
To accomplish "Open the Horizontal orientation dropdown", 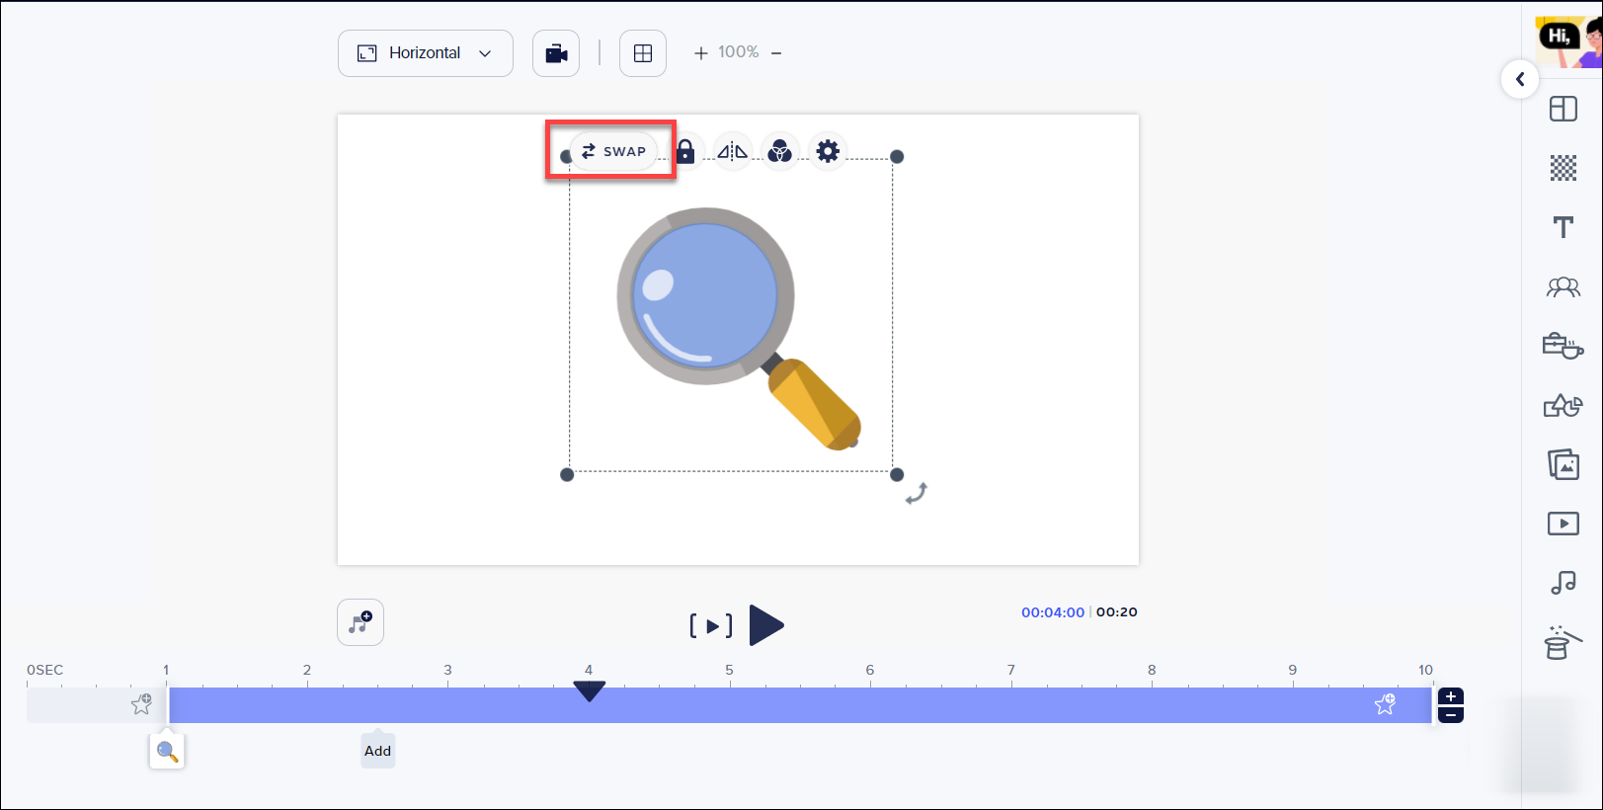I will click(425, 53).
